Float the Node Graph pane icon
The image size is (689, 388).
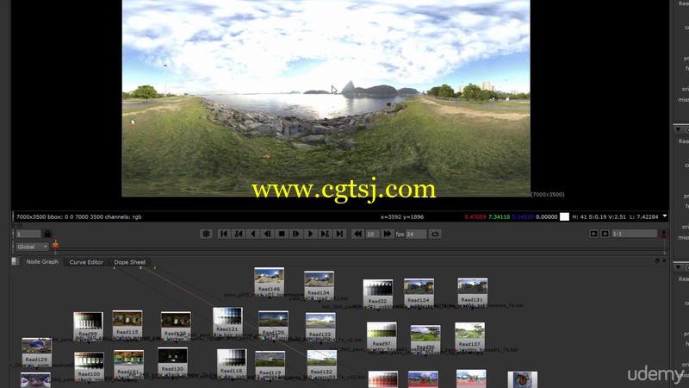point(657,260)
